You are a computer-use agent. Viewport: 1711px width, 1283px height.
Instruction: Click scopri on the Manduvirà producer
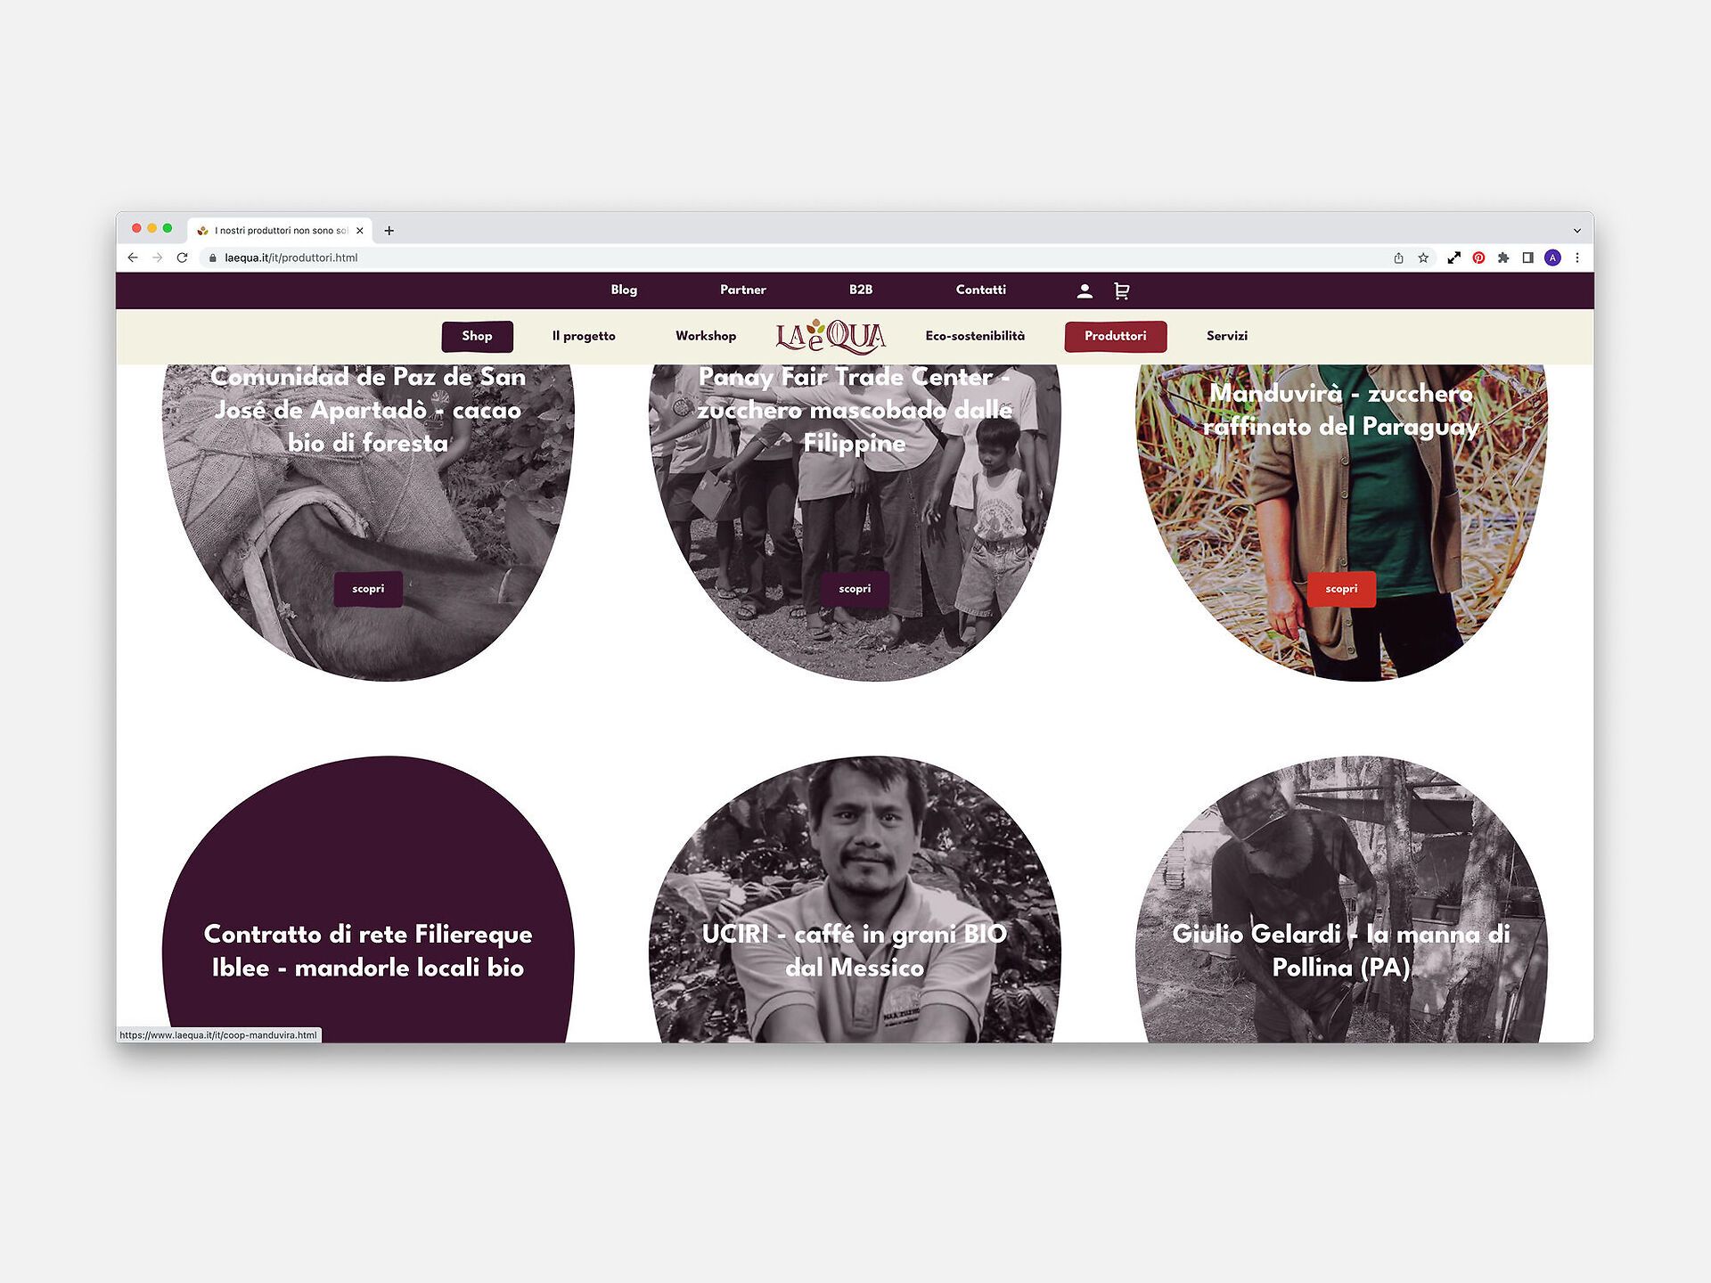[x=1341, y=589]
